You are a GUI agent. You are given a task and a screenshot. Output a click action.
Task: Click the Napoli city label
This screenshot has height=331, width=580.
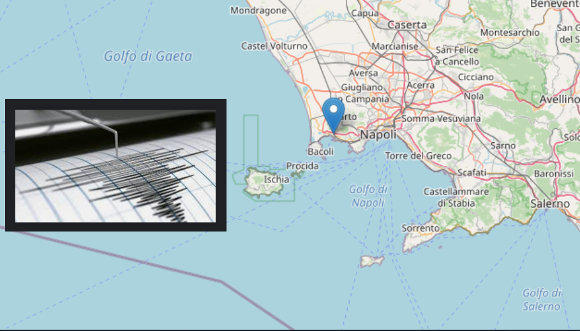click(x=378, y=135)
